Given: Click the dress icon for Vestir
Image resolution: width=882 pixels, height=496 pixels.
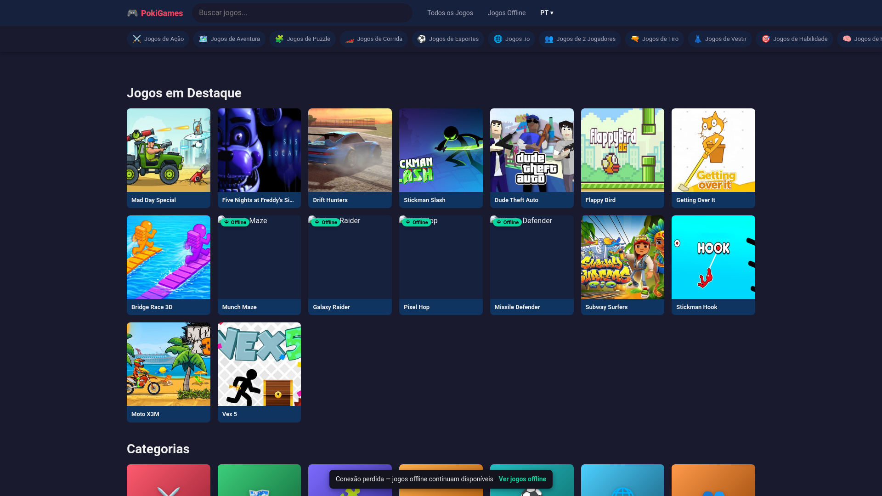Looking at the screenshot, I should click(x=698, y=39).
